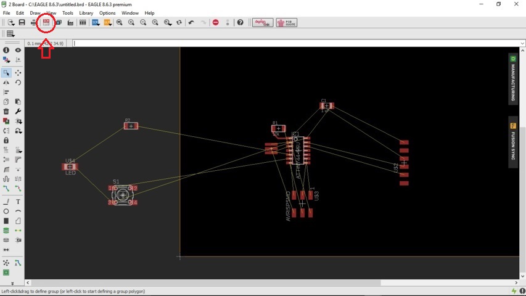Viewport: 526px width, 296px height.
Task: Select the Rotate tool
Action: coord(18,83)
